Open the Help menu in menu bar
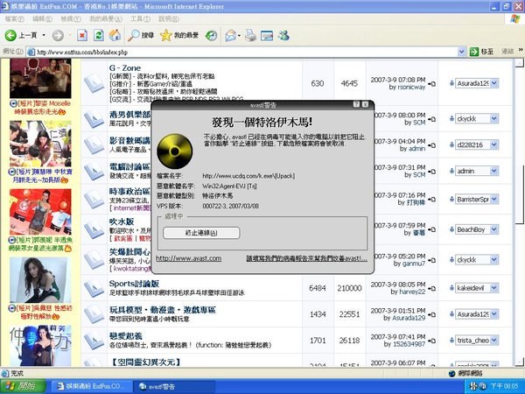The height and width of the screenshot is (394, 525). coord(168,19)
